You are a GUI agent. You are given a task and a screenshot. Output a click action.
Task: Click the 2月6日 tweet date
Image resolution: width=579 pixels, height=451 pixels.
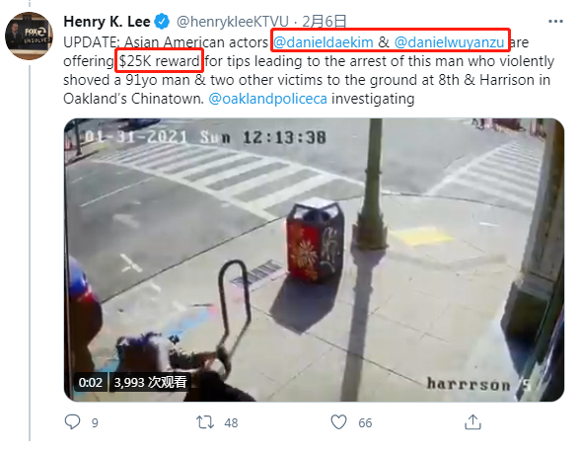pos(325,22)
